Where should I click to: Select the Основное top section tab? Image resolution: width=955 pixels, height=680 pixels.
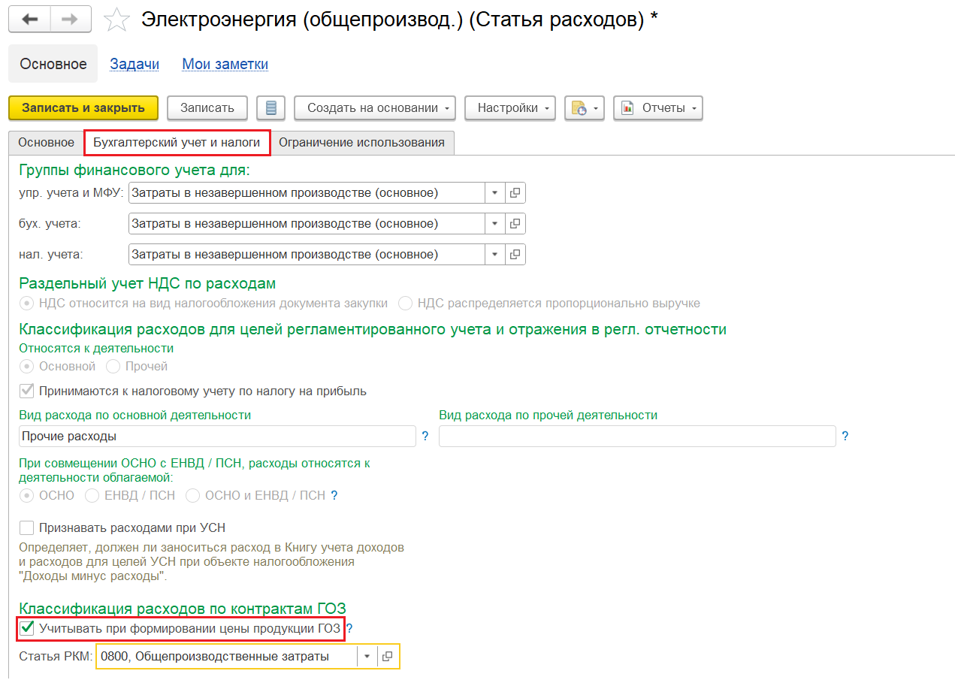coord(53,64)
